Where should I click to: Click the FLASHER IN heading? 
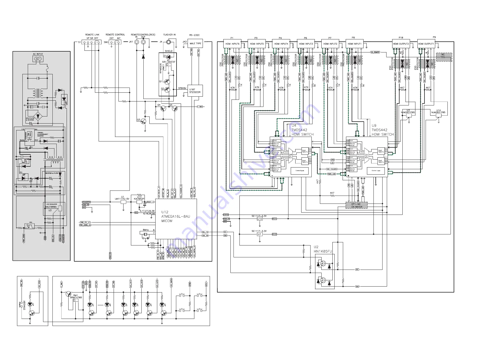tap(169, 35)
